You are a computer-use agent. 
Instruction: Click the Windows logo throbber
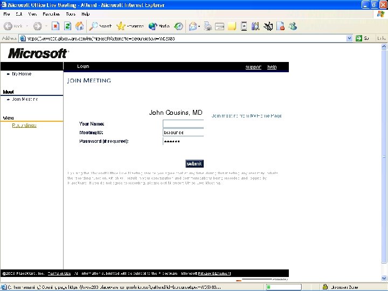pos(380,14)
